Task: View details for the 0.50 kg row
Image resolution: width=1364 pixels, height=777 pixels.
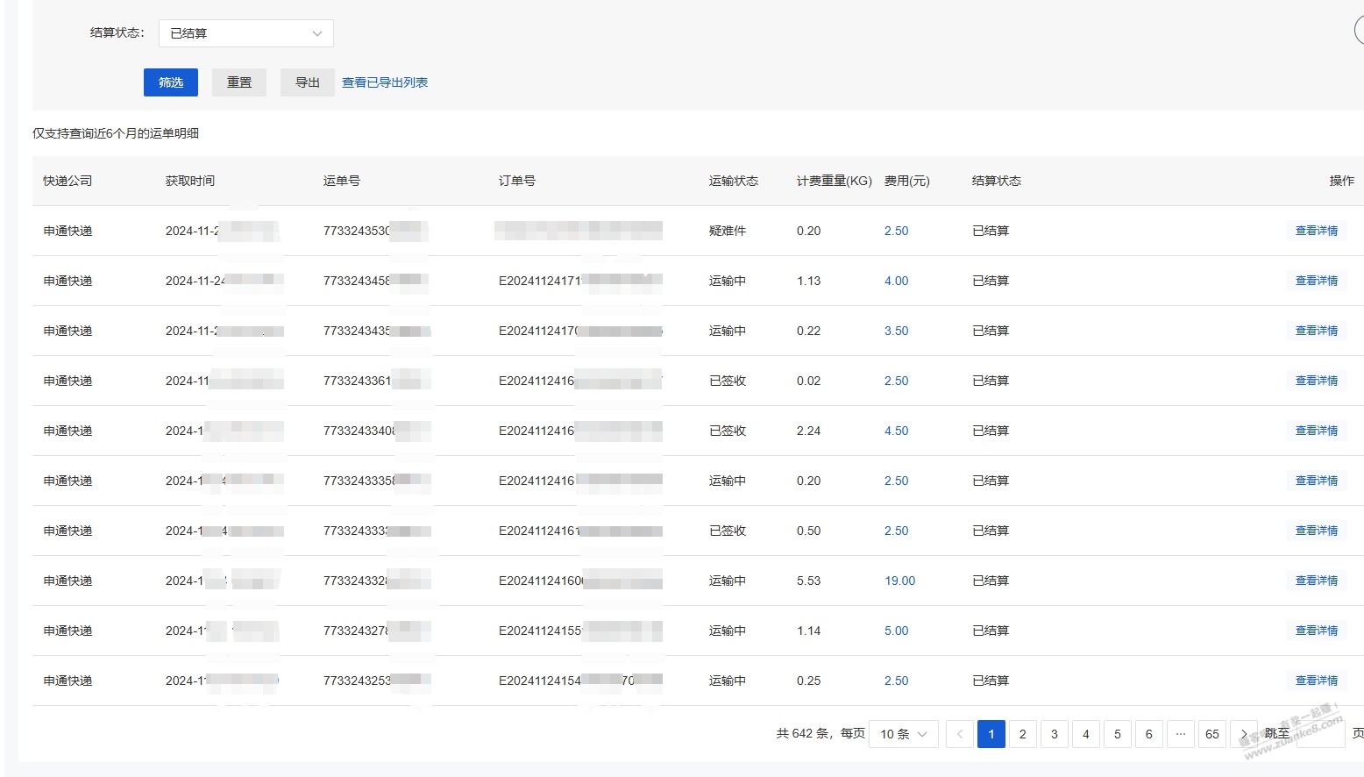Action: (1316, 531)
